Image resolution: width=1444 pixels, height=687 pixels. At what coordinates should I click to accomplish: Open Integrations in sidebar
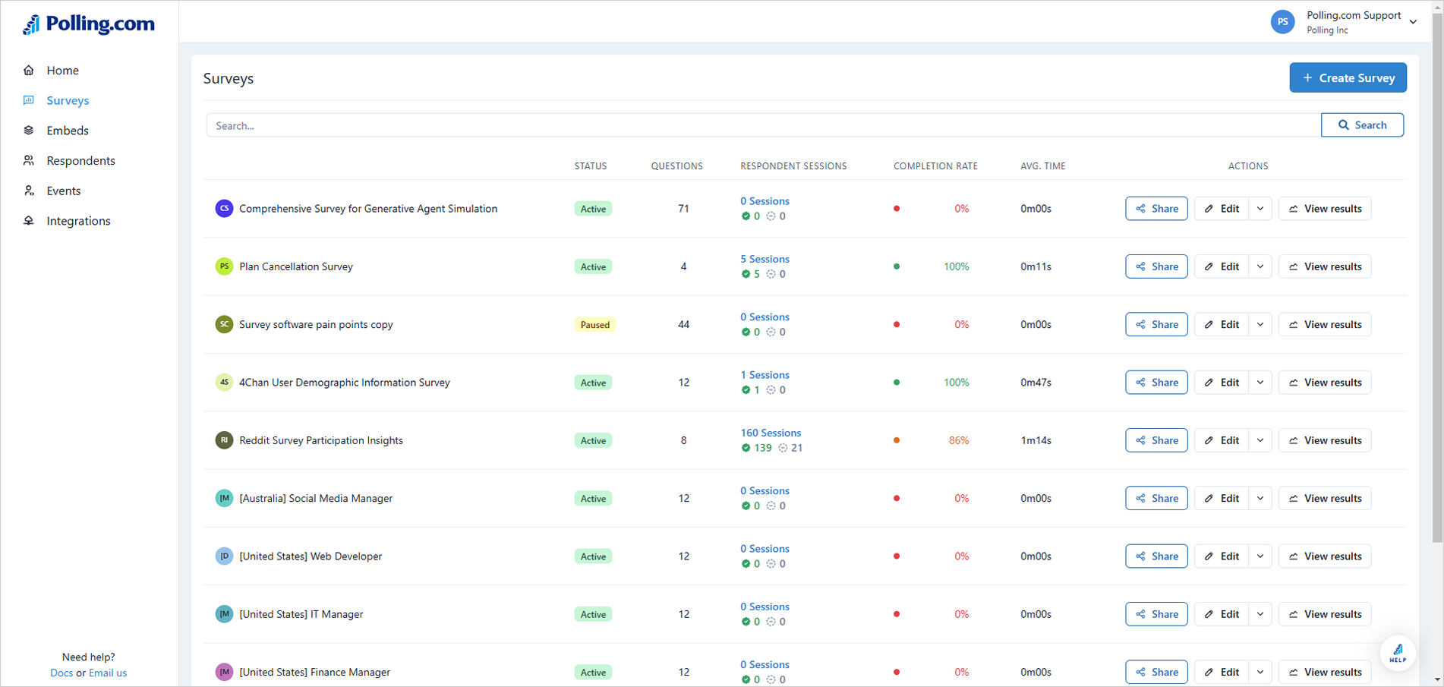(78, 221)
